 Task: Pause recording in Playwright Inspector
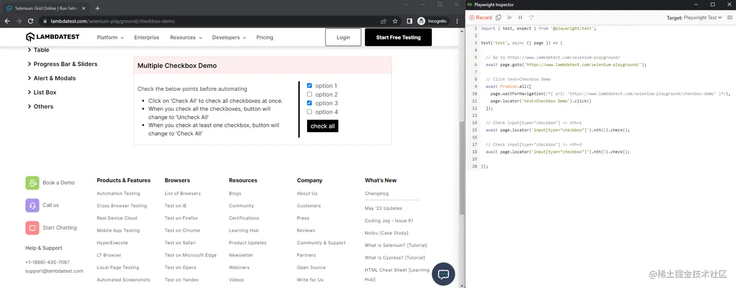[x=520, y=17]
